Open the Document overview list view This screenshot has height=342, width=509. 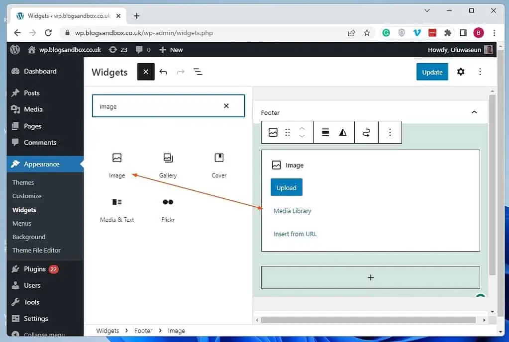pyautogui.click(x=198, y=72)
